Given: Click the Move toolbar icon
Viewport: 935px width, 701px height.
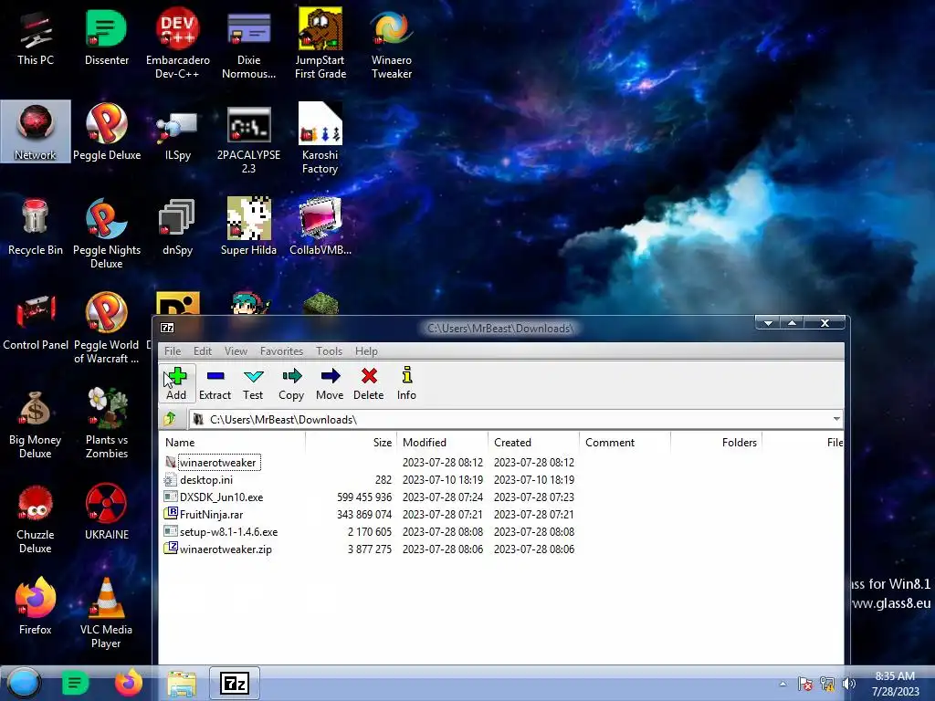Looking at the screenshot, I should (330, 383).
